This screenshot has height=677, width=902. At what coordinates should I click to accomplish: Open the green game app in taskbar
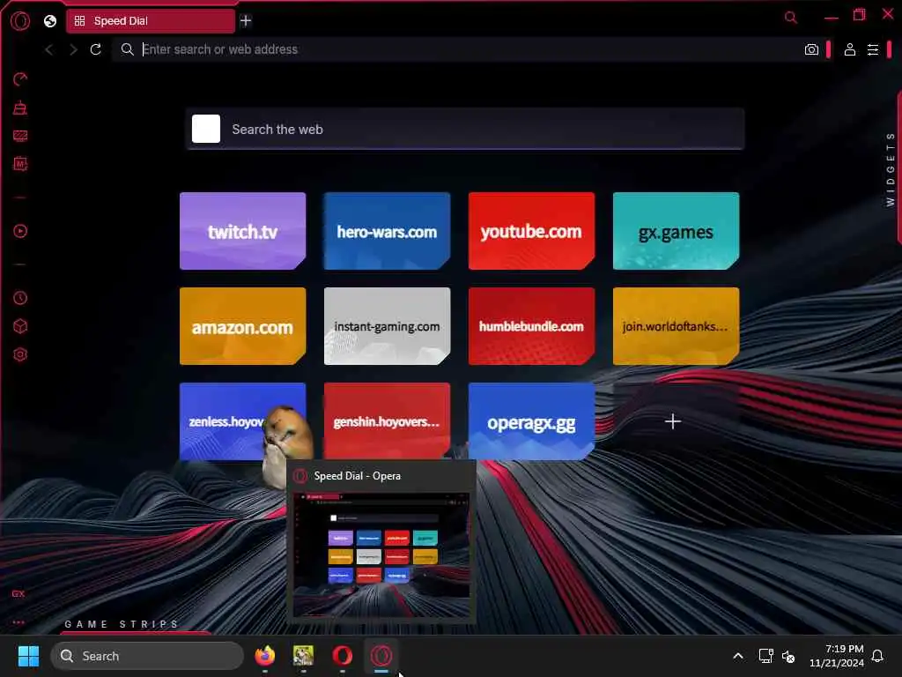303,656
